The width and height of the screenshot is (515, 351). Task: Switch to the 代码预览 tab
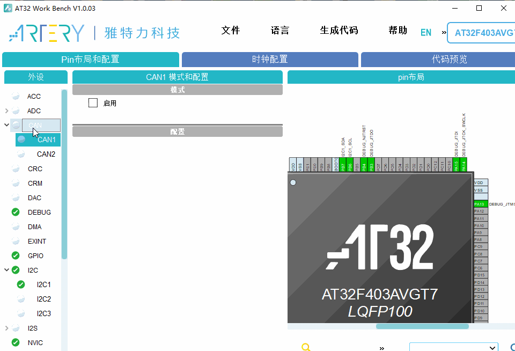coord(438,59)
